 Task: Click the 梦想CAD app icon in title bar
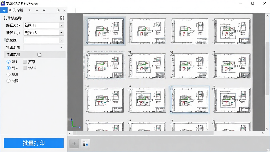tap(3, 3)
